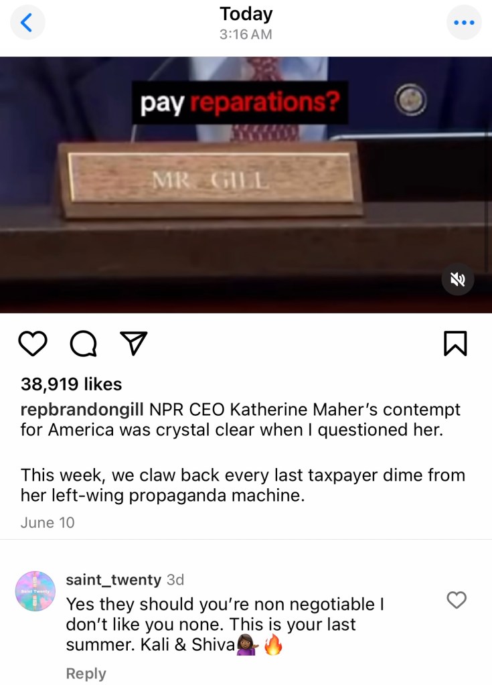
Task: Unmute the video with the speaker icon
Action: pos(457,279)
